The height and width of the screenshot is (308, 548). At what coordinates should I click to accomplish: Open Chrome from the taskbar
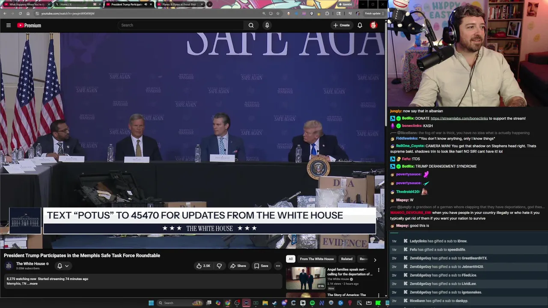[x=227, y=303]
